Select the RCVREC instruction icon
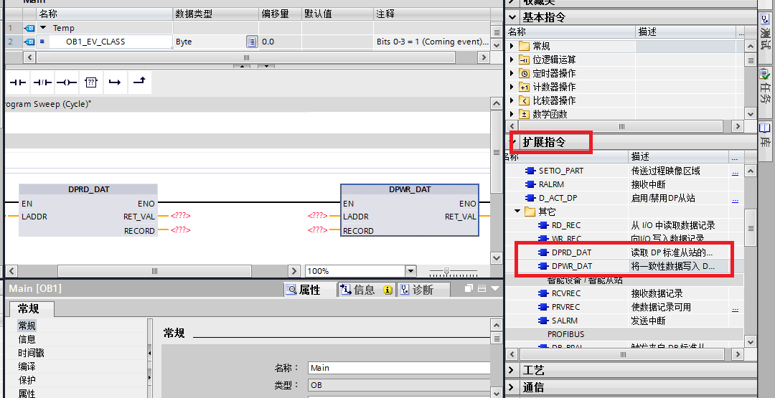 543,293
